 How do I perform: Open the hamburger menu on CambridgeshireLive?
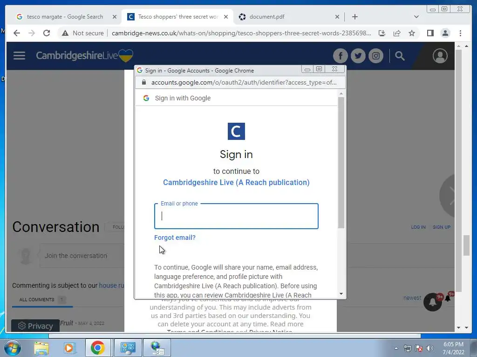[x=19, y=56]
